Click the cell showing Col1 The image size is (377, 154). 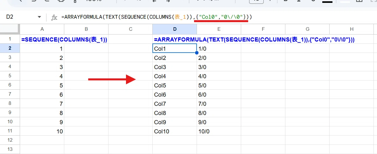coord(175,48)
